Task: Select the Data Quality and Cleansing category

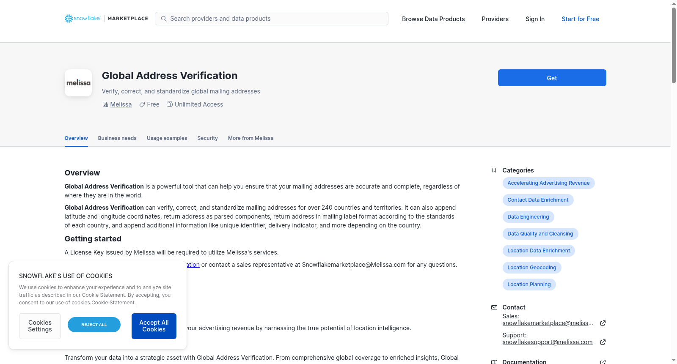Action: (540, 234)
